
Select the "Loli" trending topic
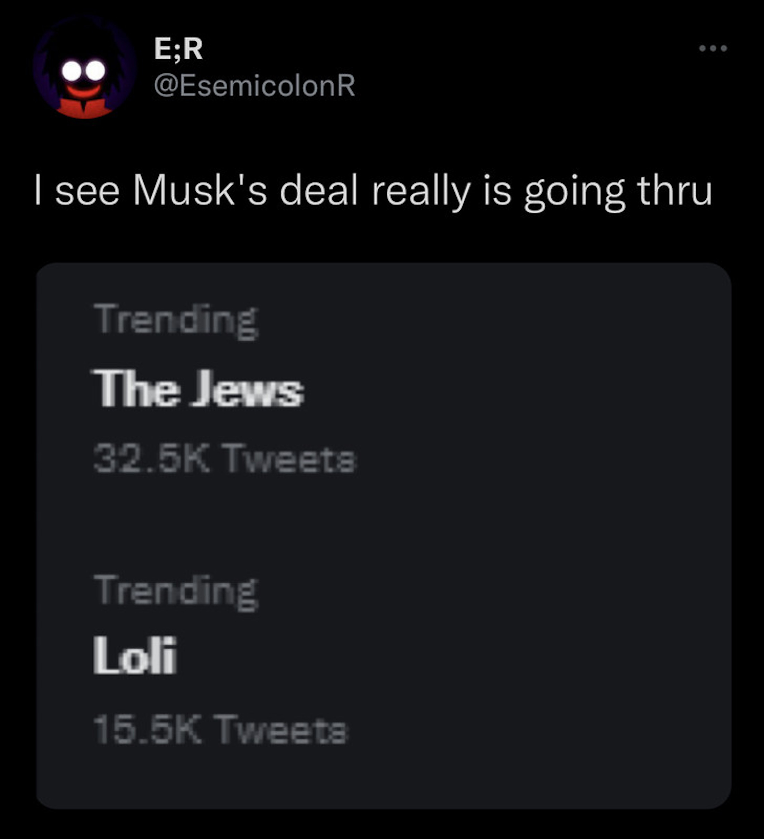click(x=134, y=655)
